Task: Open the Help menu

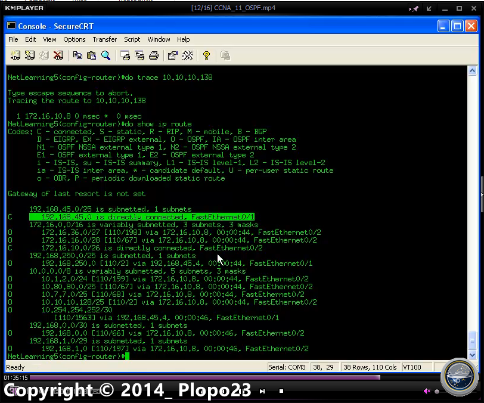Action: (184, 39)
